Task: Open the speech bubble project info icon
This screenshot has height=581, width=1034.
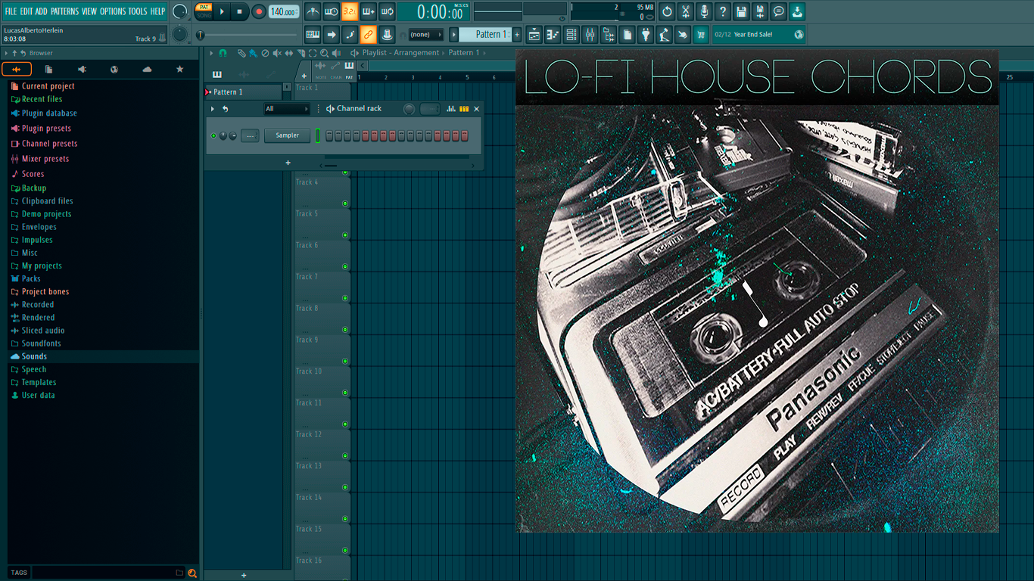Action: 779,11
